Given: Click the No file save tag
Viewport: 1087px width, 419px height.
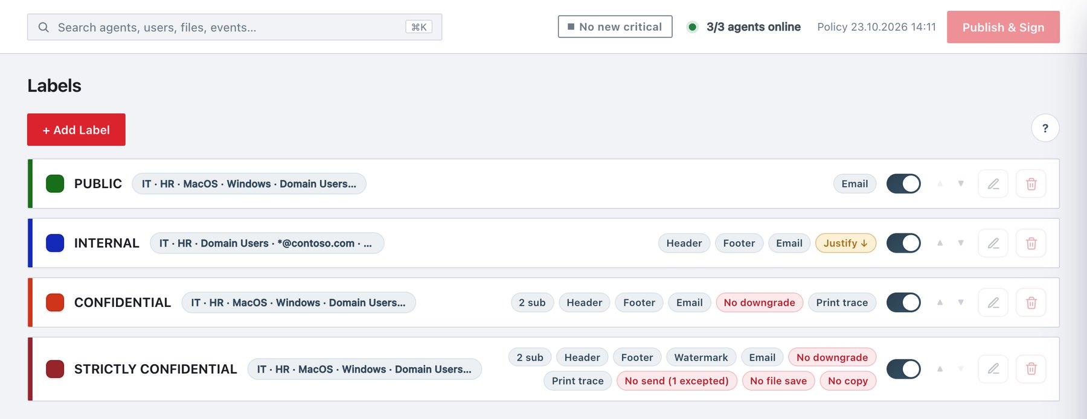Looking at the screenshot, I should pos(778,381).
